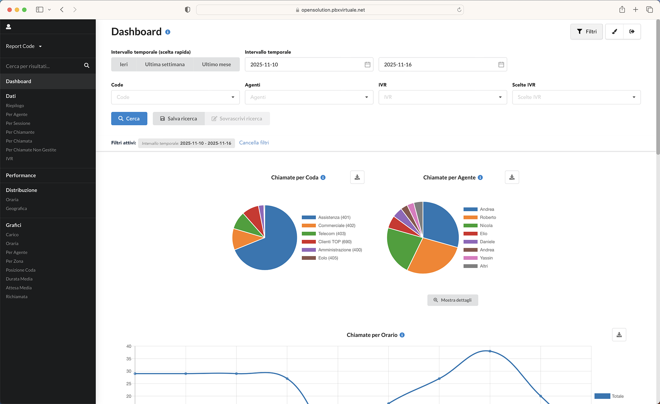Open the Code dropdown
Viewport: 660px width, 404px height.
(x=175, y=97)
